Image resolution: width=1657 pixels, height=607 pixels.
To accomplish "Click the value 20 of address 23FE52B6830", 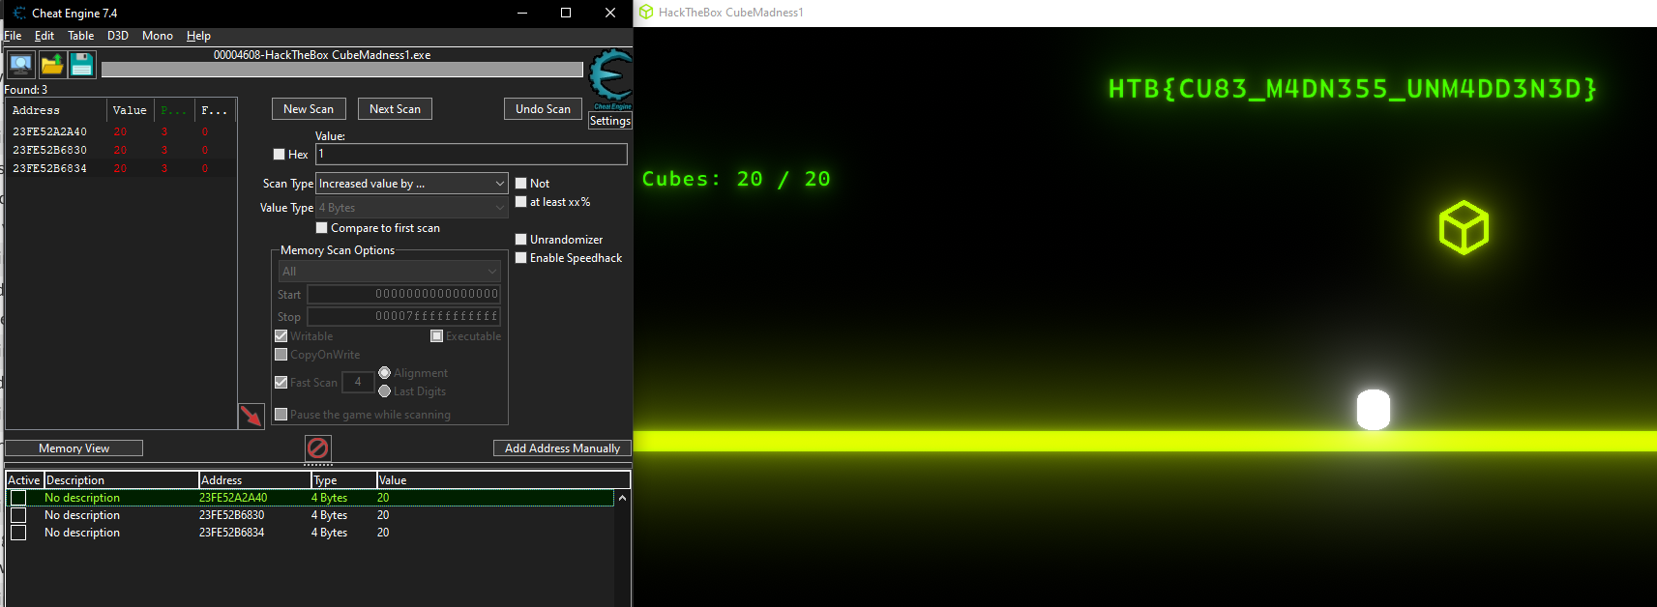I will (383, 515).
